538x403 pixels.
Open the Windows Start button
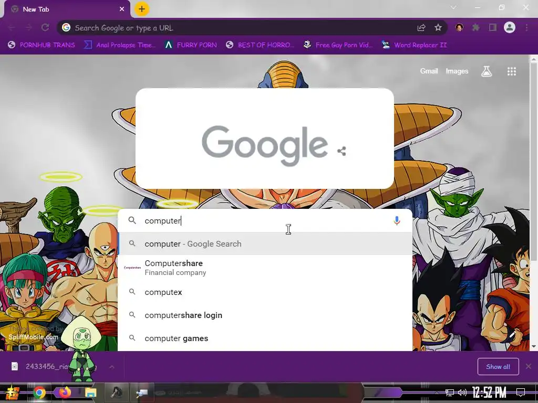12,393
